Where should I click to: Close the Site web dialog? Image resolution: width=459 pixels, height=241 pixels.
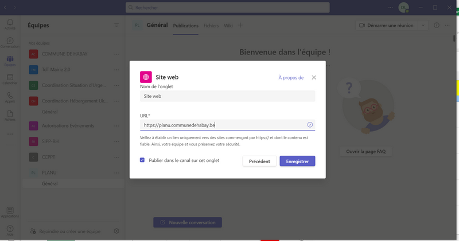point(314,77)
